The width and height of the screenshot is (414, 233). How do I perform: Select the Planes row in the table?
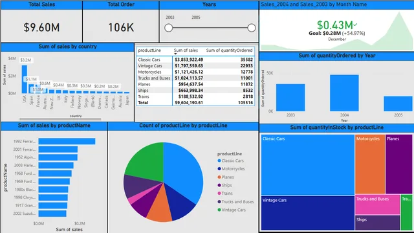[195, 84]
